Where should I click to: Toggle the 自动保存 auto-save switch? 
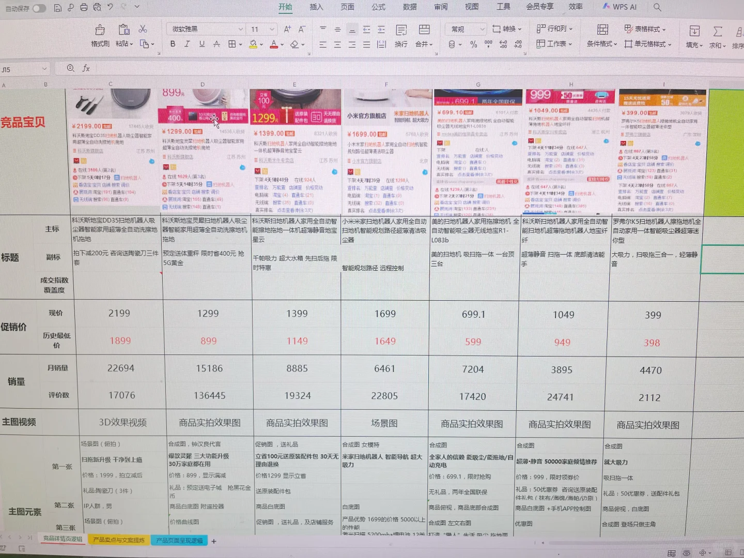(x=39, y=8)
